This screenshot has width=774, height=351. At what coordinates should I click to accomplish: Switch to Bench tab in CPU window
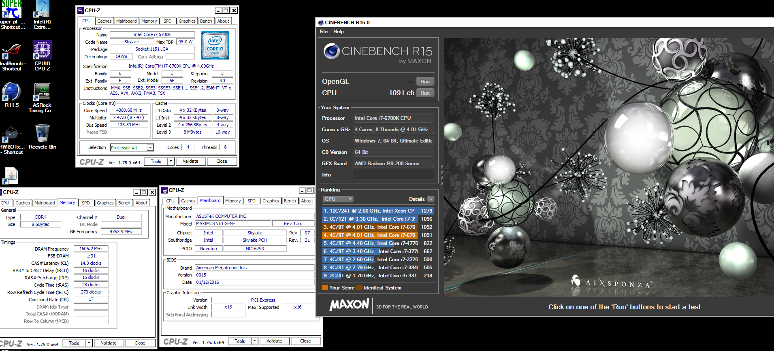click(x=206, y=21)
